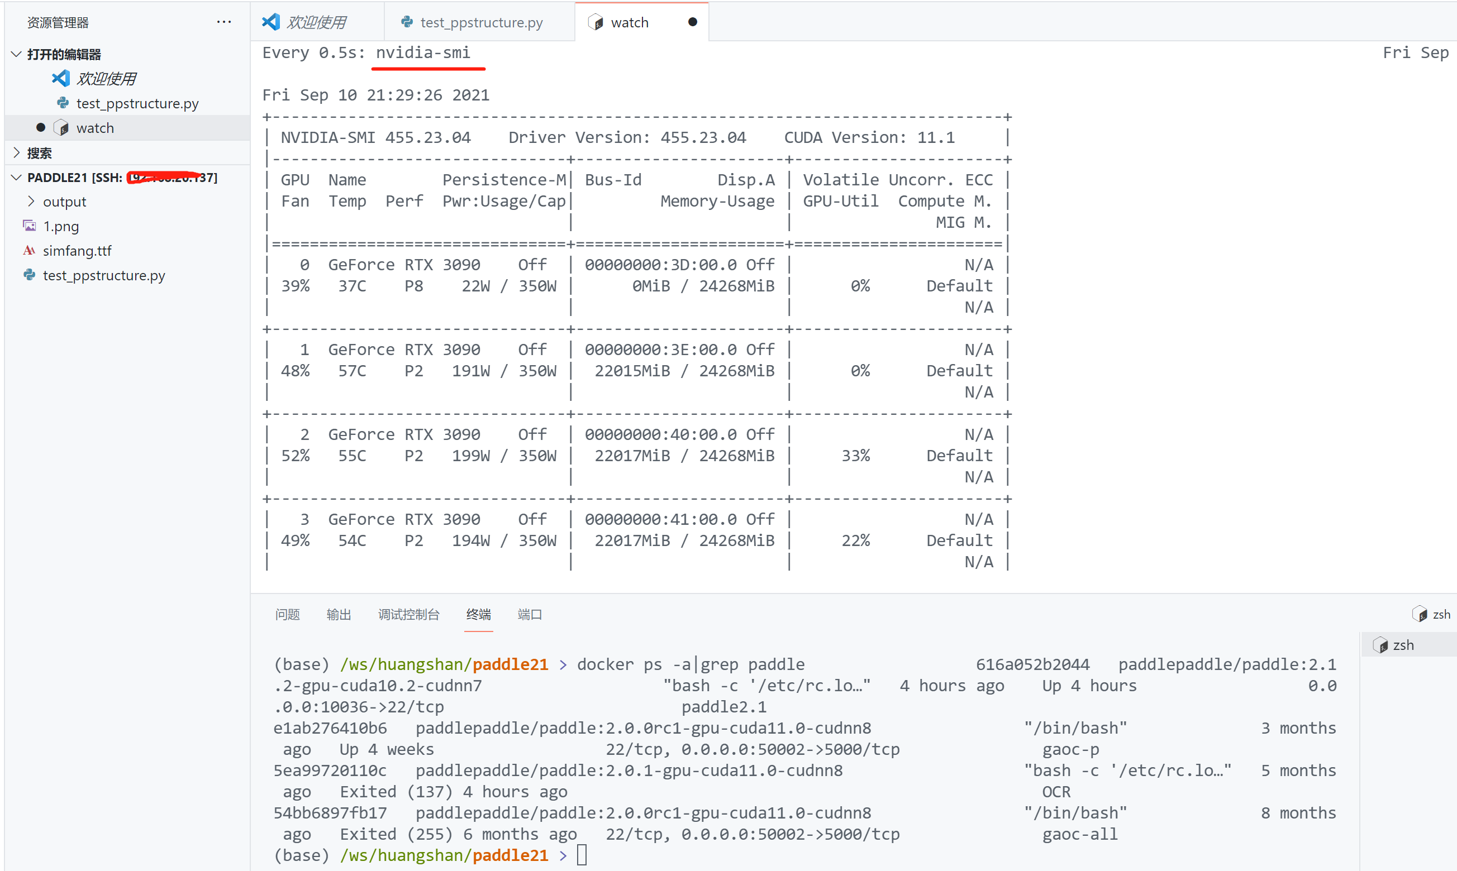Screen dimensions: 1457x871
Task: Click the 'Memory-Usage' column header
Action: tap(717, 202)
